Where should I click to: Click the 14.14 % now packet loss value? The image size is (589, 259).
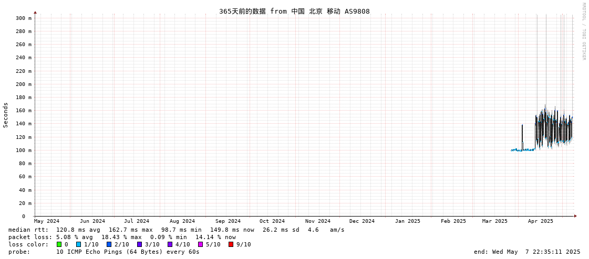[x=215, y=238]
